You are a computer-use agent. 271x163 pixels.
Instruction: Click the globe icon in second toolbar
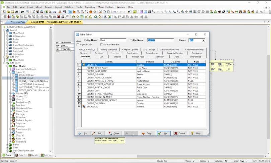tap(96, 17)
